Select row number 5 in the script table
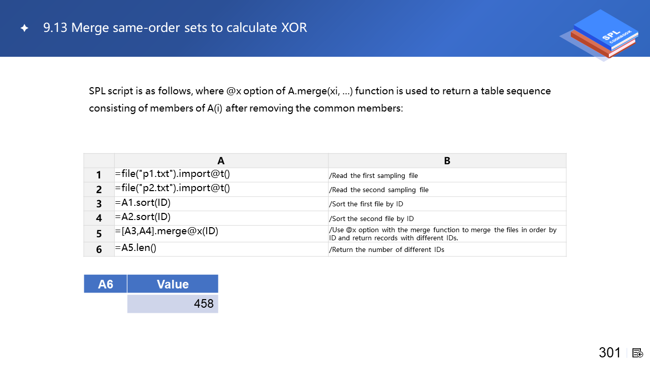 pyautogui.click(x=99, y=234)
